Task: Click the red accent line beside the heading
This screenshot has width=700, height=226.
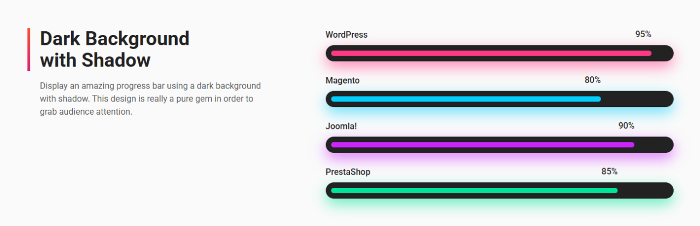Action: [x=28, y=50]
